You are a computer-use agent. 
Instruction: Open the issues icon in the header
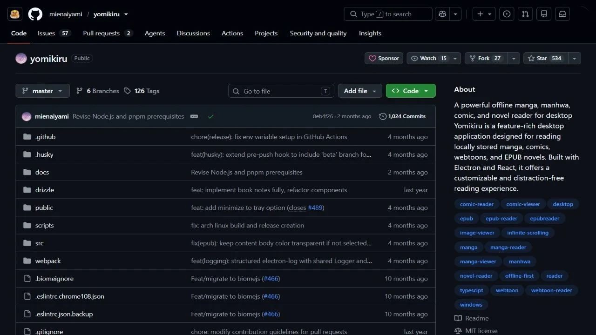[507, 14]
